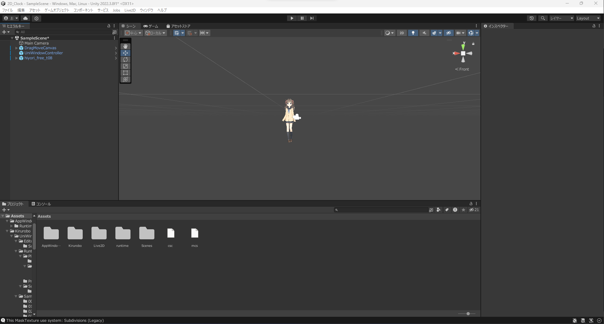604x324 pixels.
Task: Open the Live2D menu
Action: pos(130,10)
